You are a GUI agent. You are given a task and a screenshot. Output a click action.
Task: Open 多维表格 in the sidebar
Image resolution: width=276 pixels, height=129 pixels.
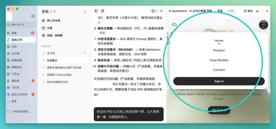(x=21, y=60)
